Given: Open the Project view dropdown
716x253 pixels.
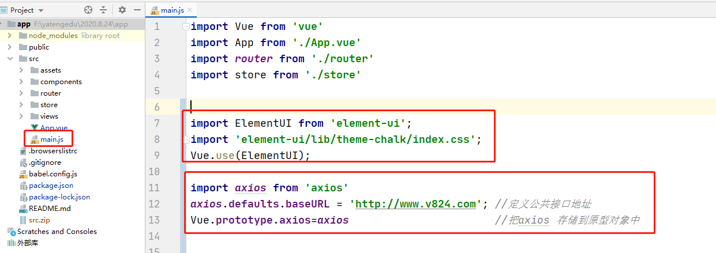Looking at the screenshot, I should point(40,10).
